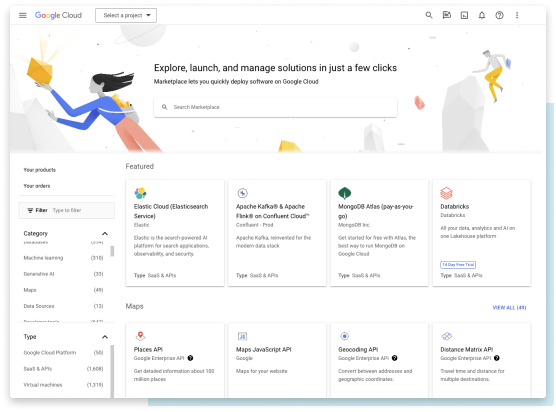Open Elastic Cloud (Elasticsearch Service) card title
This screenshot has height=412, width=556.
(x=171, y=211)
